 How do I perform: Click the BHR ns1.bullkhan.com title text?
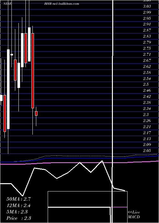(61, 4)
